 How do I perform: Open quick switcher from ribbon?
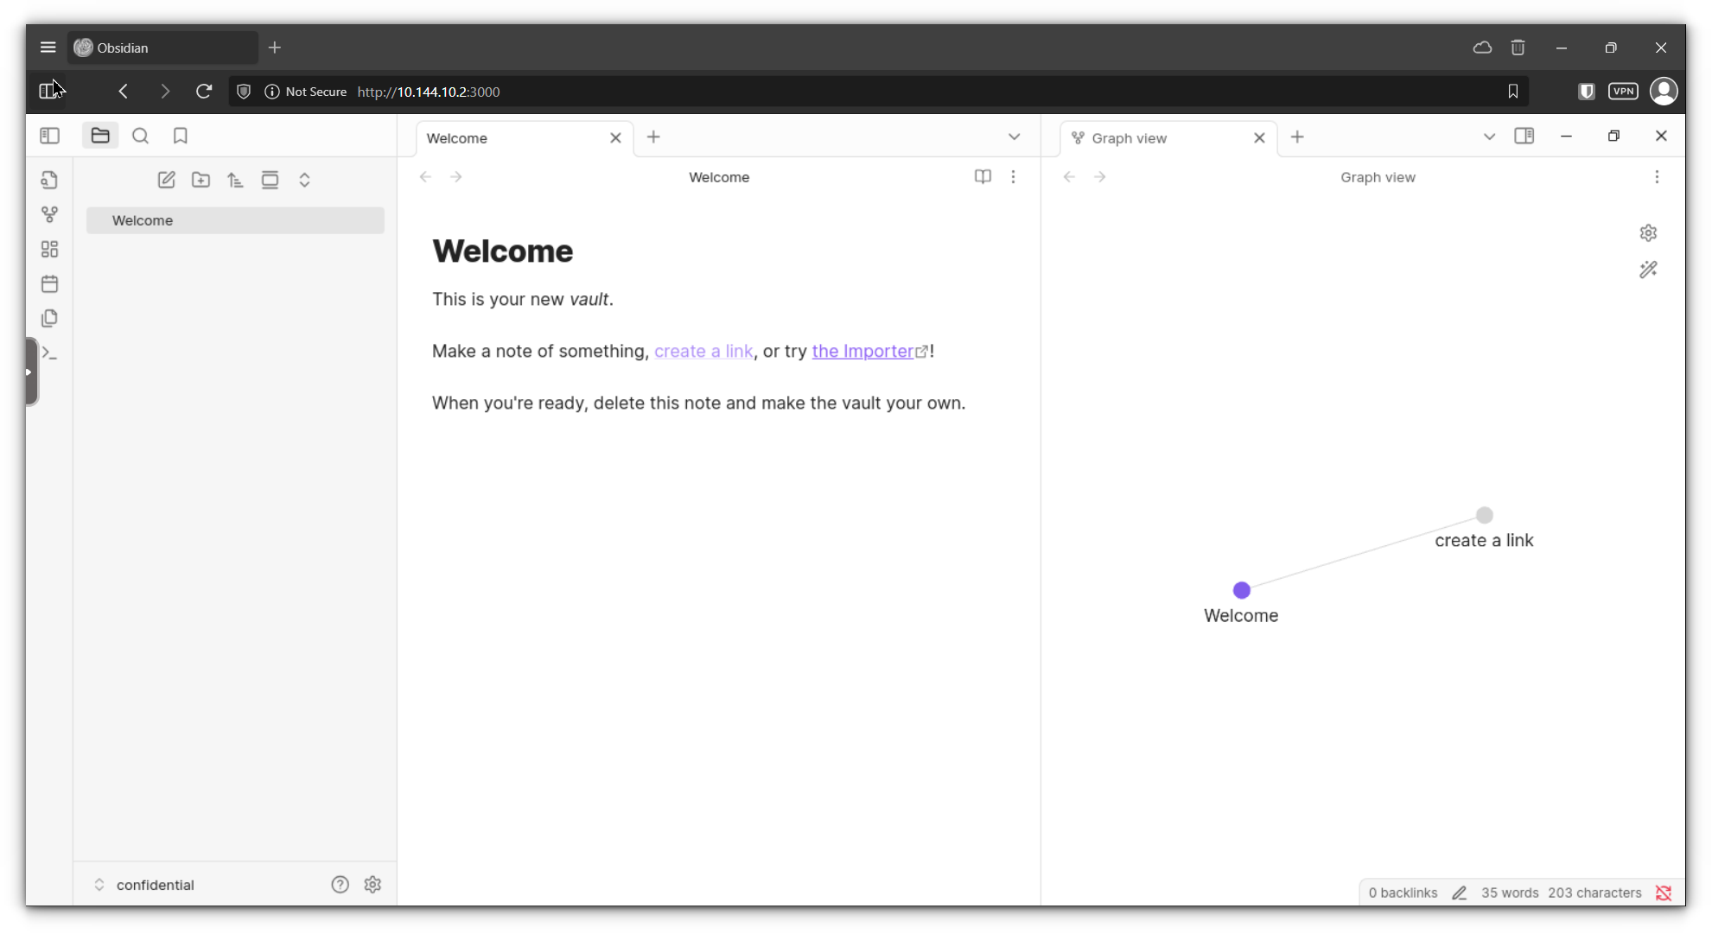point(49,180)
